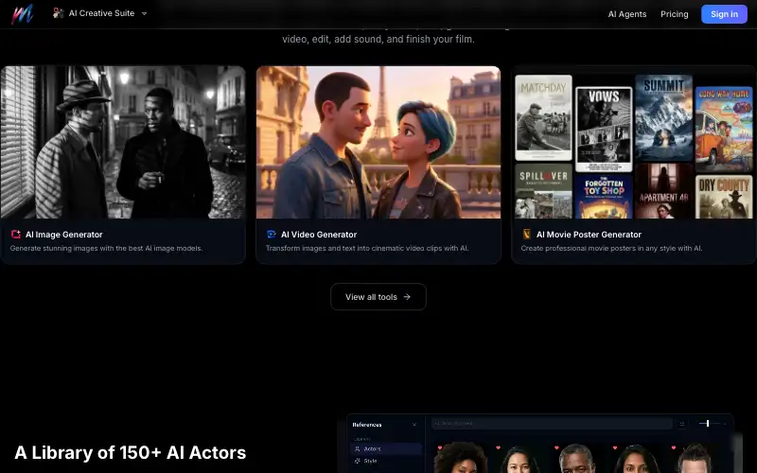Open the black-and-white noir street image
Screen dimensions: 757x473
tap(123, 142)
